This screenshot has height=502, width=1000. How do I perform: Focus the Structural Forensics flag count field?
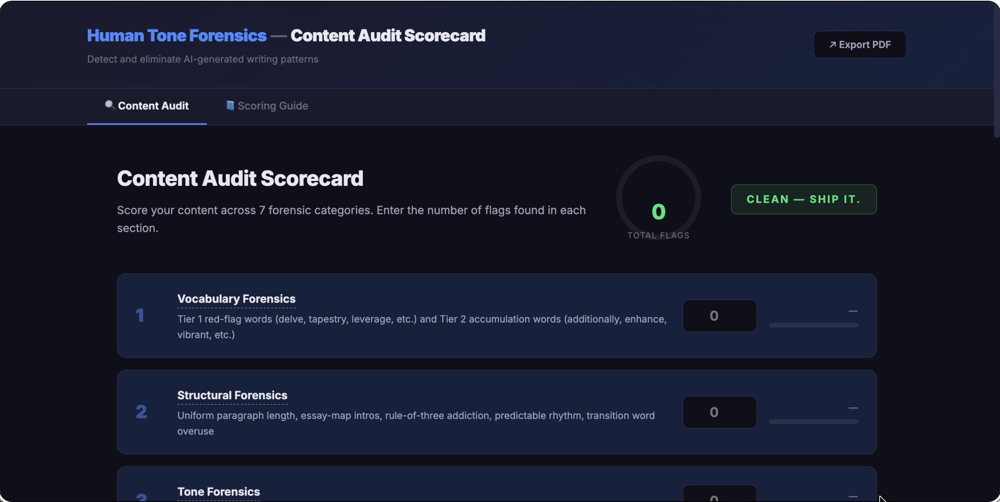[x=719, y=412]
